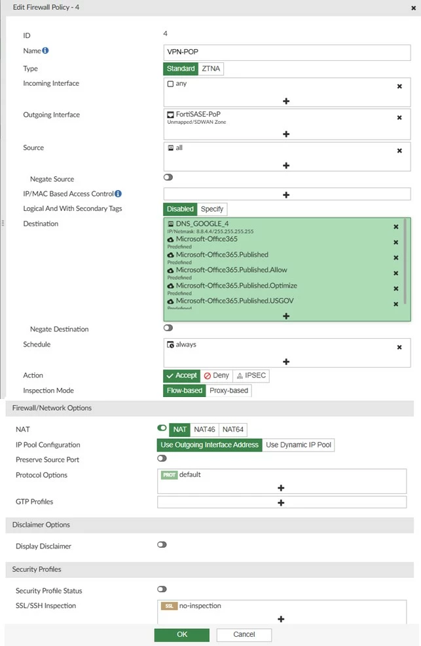The image size is (421, 646).
Task: Add a schedule with the plus icon
Action: click(x=286, y=361)
